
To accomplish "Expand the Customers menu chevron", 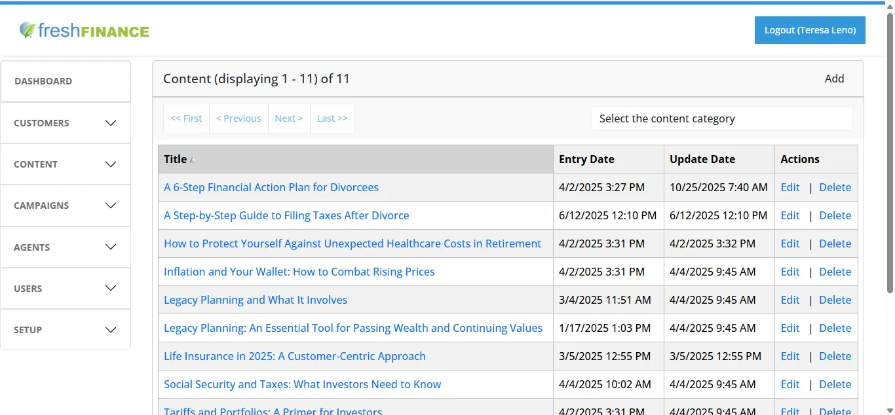I will pos(111,123).
